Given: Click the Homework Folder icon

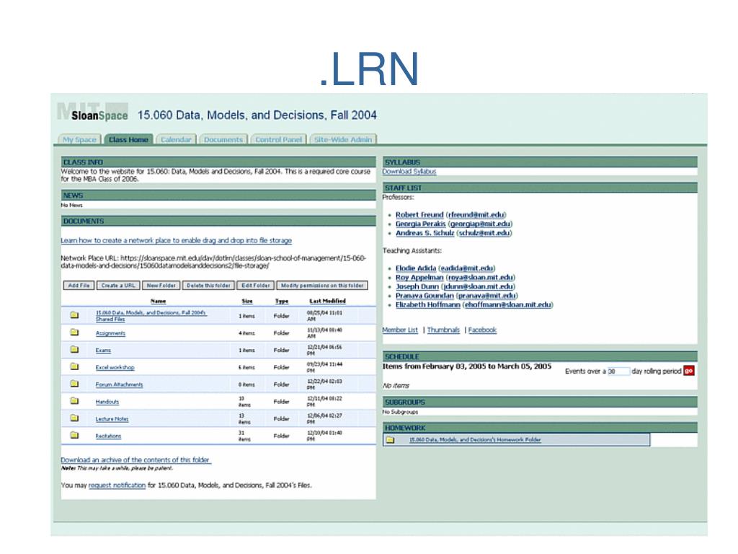Looking at the screenshot, I should 390,439.
